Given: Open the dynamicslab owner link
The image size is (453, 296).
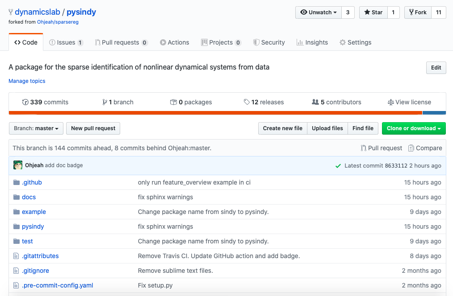Looking at the screenshot, I should [x=37, y=12].
